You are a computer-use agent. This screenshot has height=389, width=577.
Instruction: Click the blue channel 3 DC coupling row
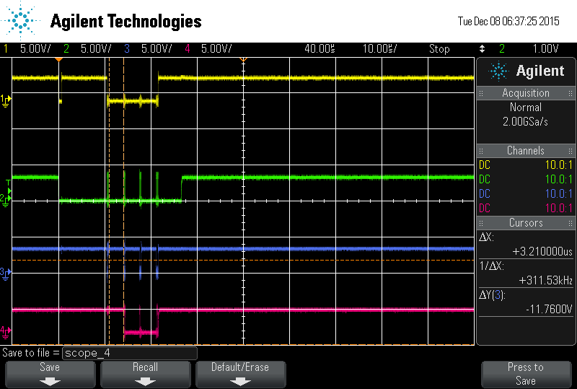pyautogui.click(x=526, y=193)
